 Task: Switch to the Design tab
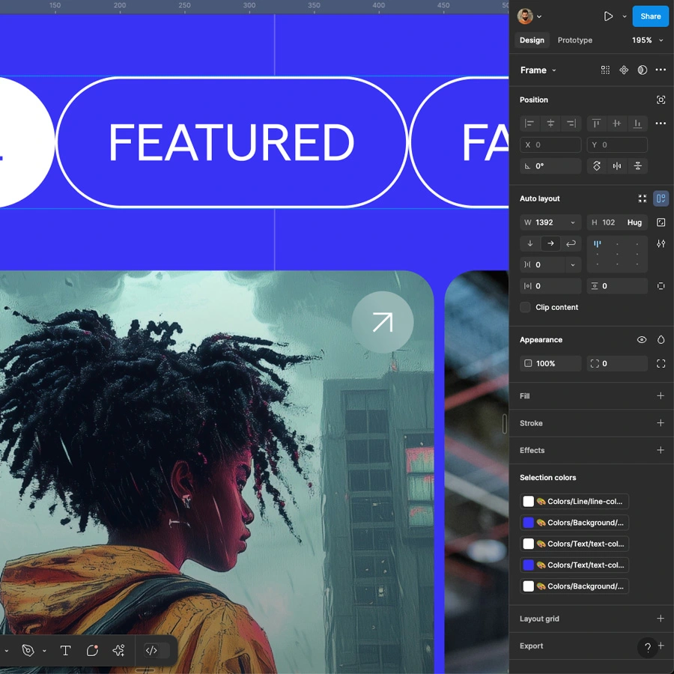point(532,40)
